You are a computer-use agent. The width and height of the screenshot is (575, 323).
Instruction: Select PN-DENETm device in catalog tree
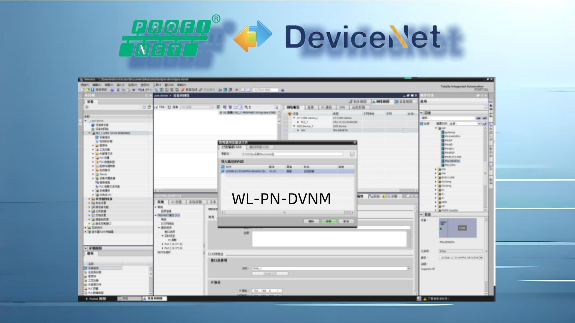tap(452, 161)
